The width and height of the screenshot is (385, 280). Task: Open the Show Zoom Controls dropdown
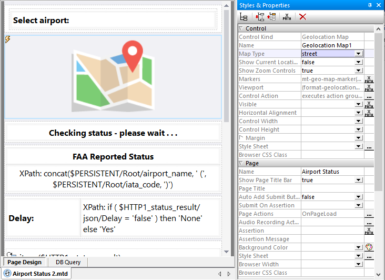click(x=359, y=71)
